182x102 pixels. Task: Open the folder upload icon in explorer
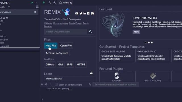7,18
